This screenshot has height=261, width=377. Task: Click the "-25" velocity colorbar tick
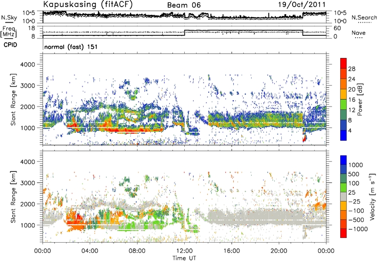354,202
